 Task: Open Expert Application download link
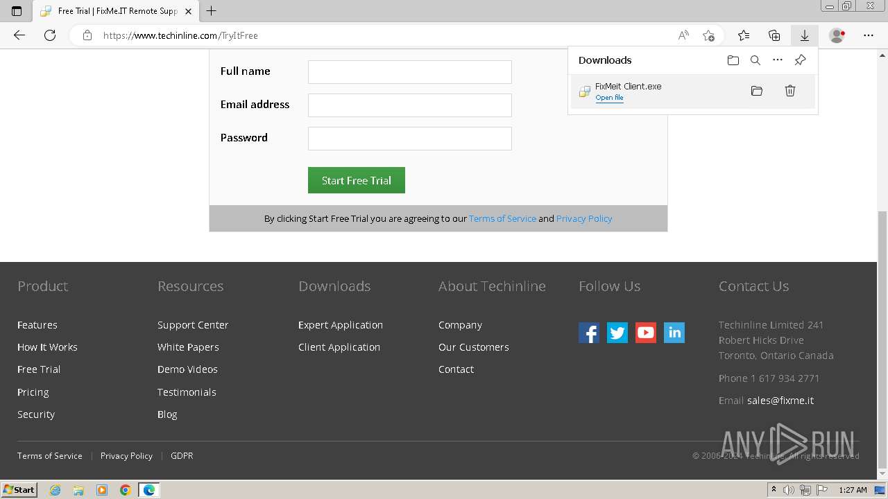pos(341,325)
